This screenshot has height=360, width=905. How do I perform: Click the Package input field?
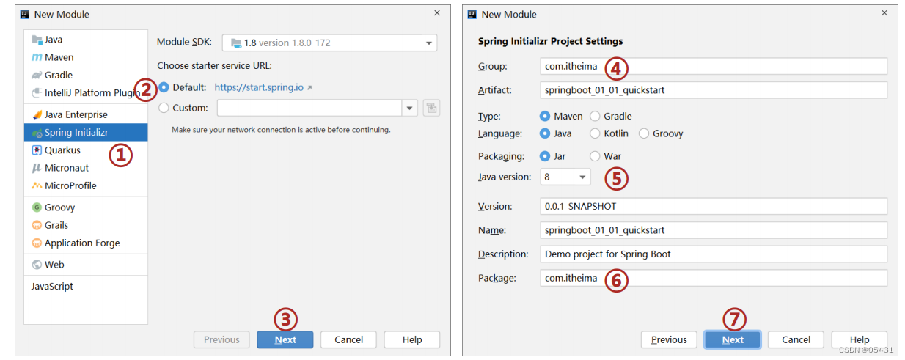[714, 279]
